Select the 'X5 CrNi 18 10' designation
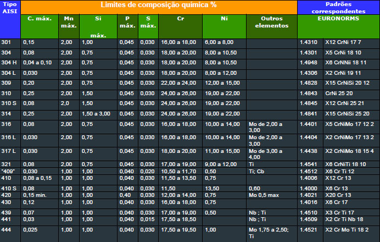380x242 pixels. pyautogui.click(x=344, y=53)
